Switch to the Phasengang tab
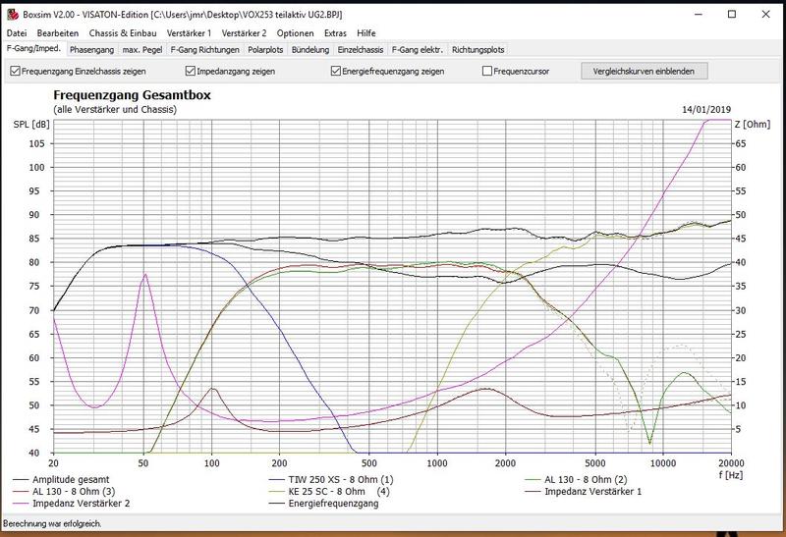This screenshot has height=537, width=786. coord(90,48)
